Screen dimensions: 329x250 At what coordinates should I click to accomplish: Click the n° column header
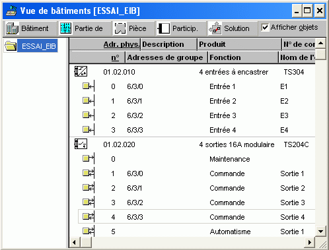[115, 57]
